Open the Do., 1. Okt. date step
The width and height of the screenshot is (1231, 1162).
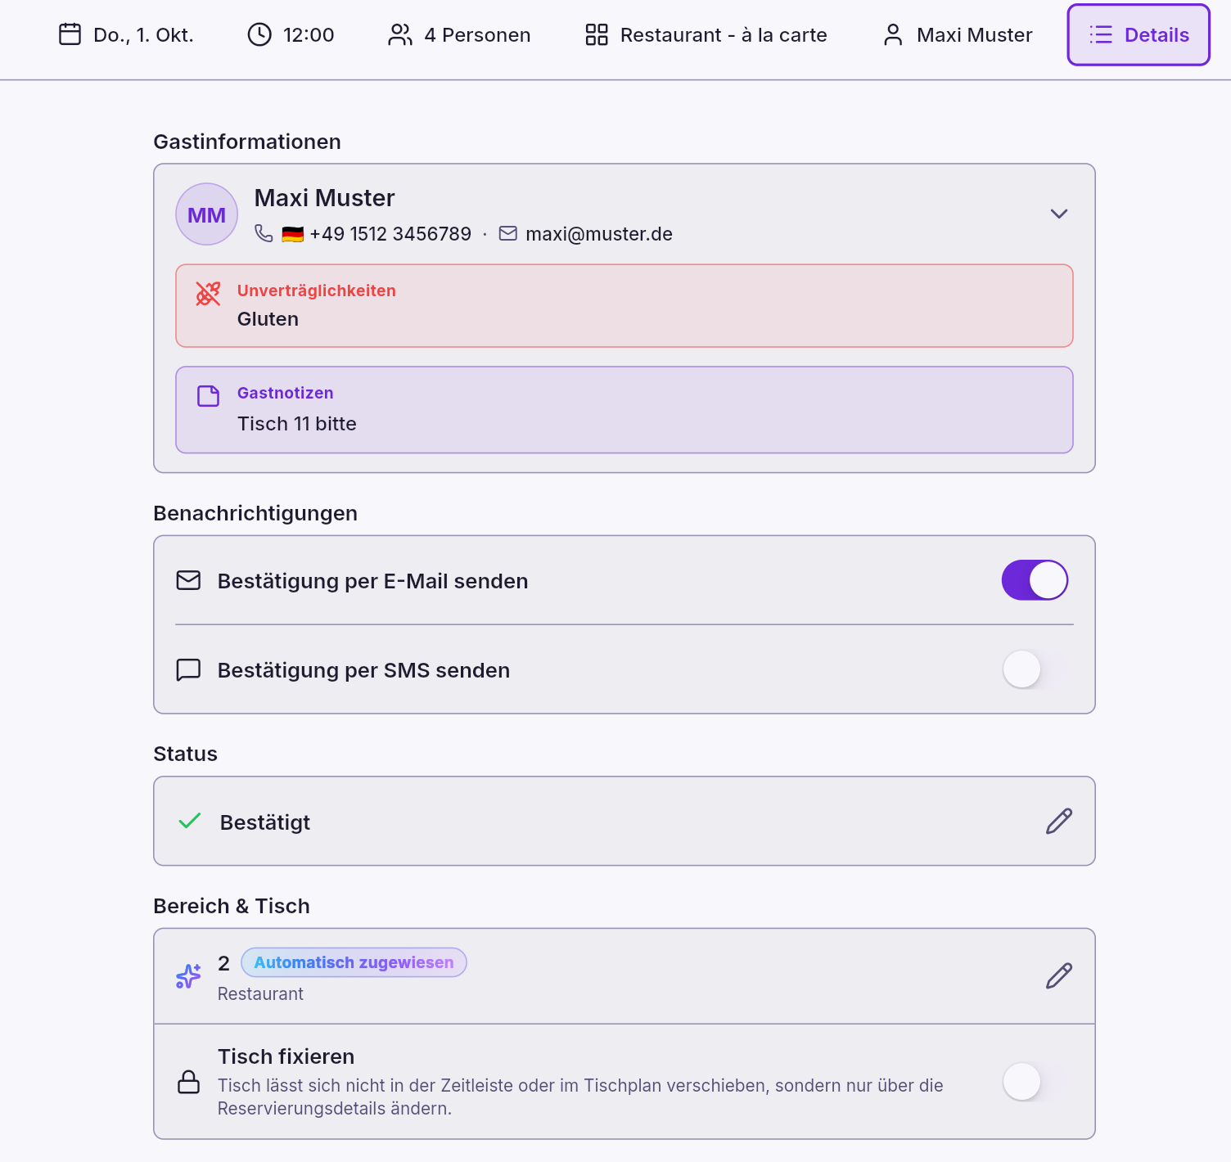click(126, 34)
